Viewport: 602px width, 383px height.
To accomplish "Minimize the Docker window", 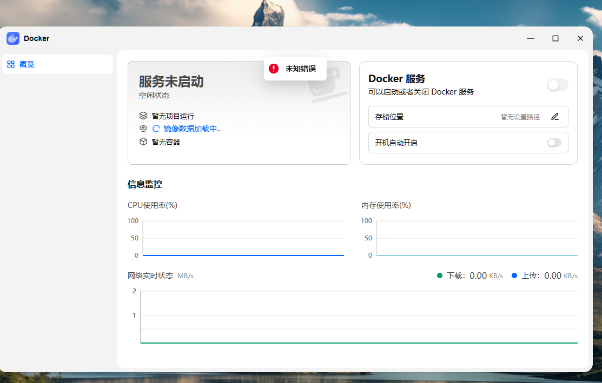I will (x=531, y=38).
